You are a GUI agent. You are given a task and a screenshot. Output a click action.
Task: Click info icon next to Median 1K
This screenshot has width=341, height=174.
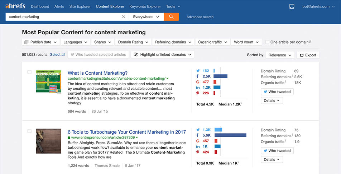(239, 163)
